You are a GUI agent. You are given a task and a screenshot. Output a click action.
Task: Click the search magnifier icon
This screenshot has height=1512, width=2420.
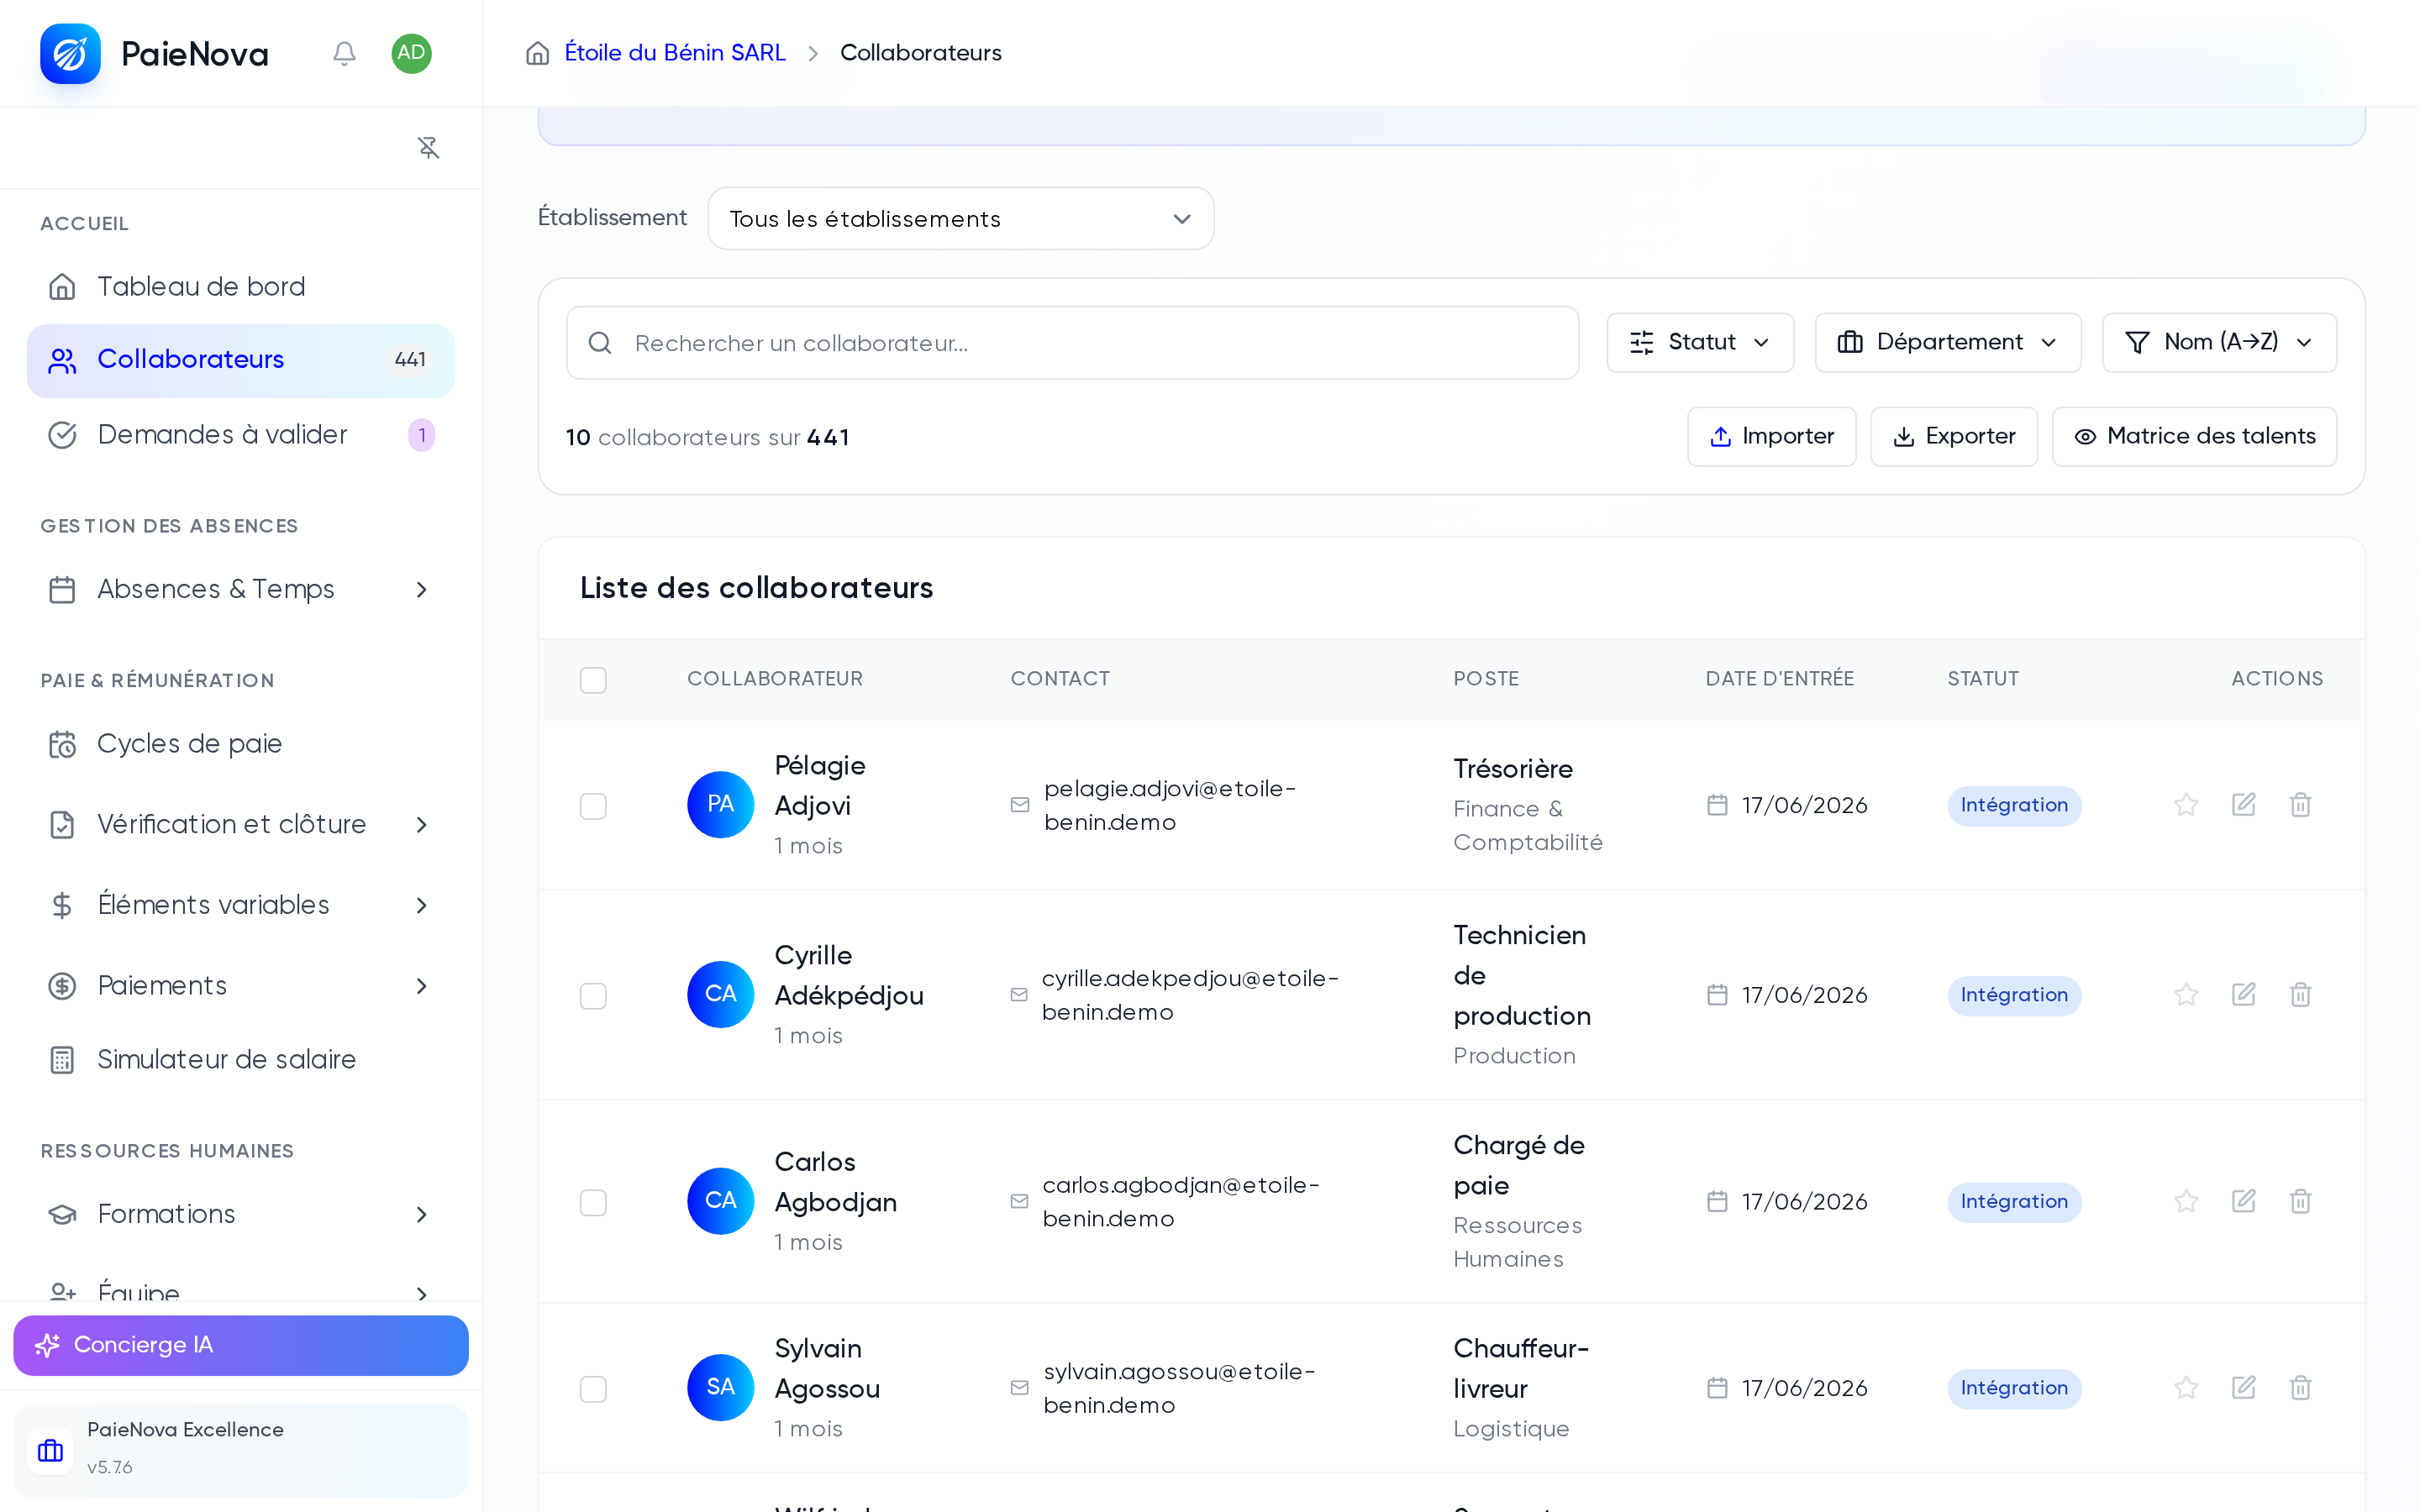pos(600,343)
